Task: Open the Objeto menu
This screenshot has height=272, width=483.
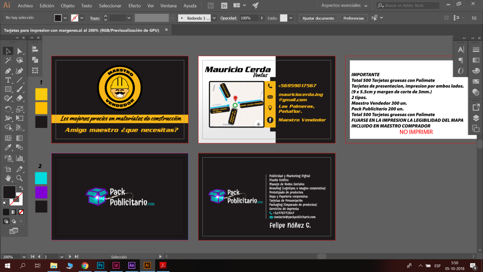Action: coord(67,6)
